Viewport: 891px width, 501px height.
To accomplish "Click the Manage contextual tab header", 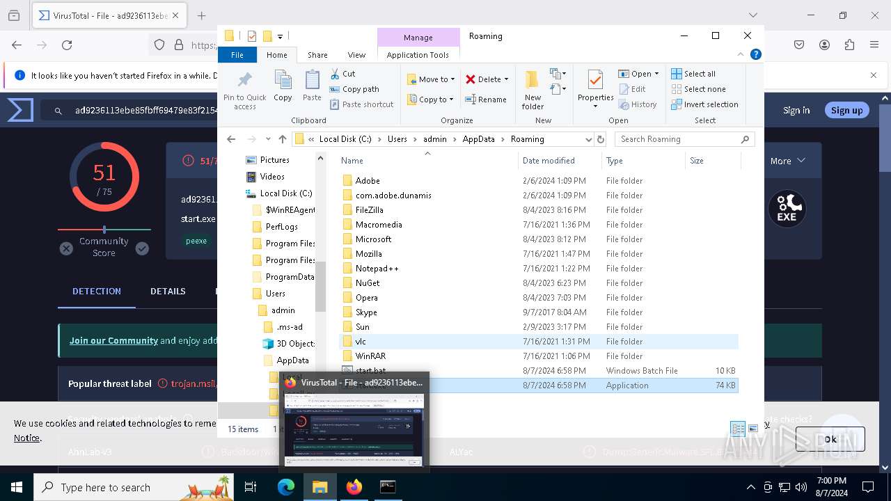I will coord(418,38).
